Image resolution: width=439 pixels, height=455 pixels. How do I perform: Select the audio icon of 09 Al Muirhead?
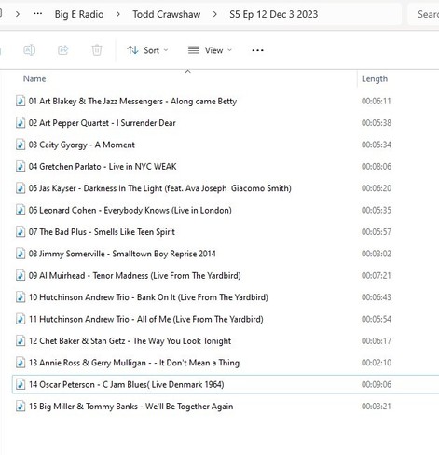pyautogui.click(x=21, y=275)
